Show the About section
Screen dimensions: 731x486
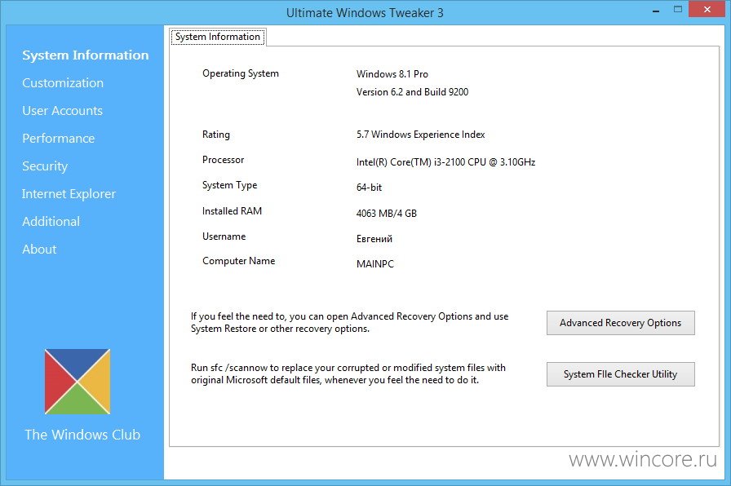[x=39, y=250]
